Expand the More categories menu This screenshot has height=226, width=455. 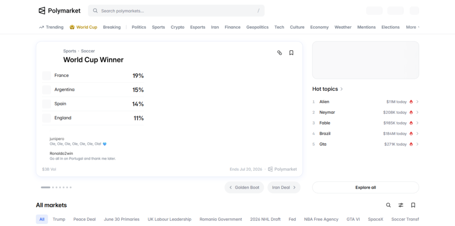412,27
